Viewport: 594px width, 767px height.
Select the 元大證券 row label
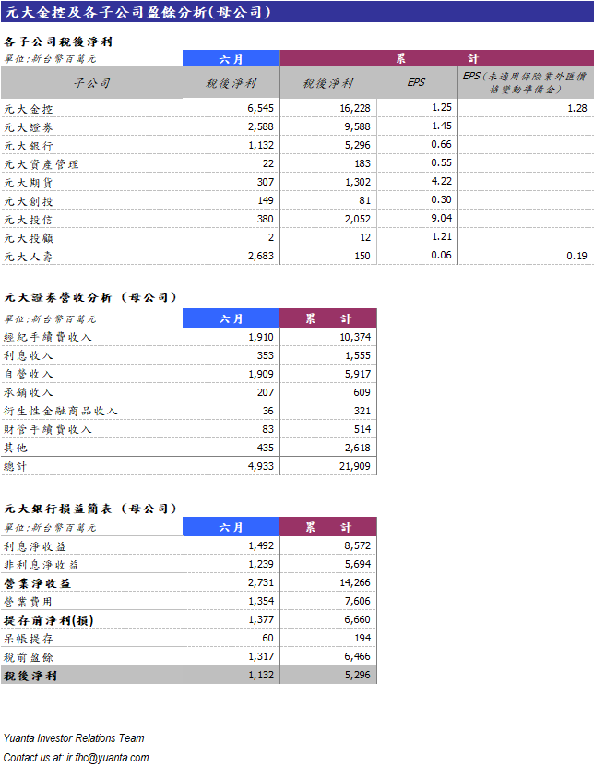(29, 127)
